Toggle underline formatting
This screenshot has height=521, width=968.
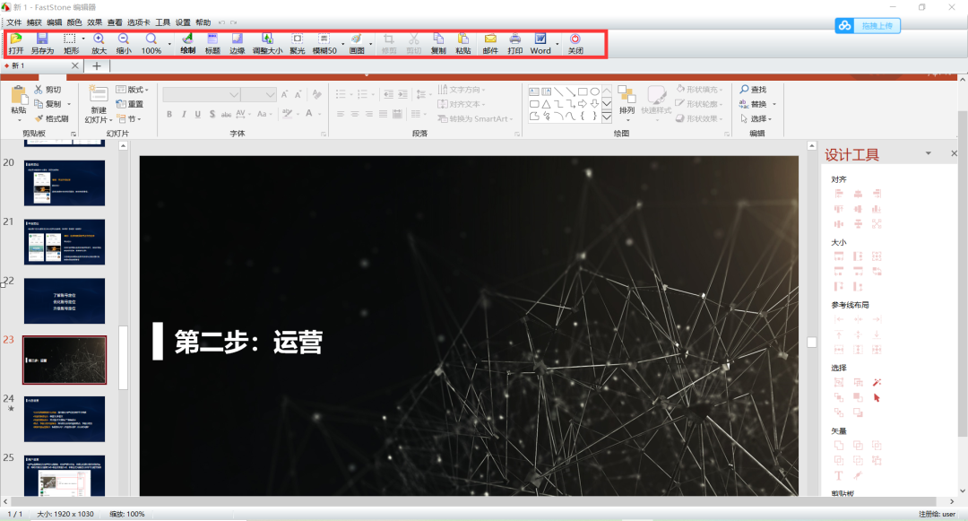(195, 114)
